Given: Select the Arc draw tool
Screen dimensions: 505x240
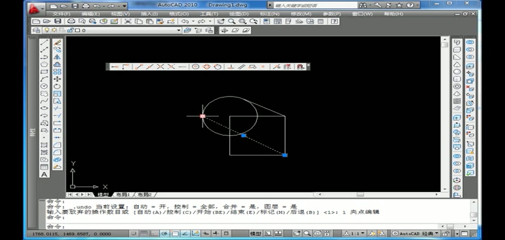Looking at the screenshot, I should [44, 79].
